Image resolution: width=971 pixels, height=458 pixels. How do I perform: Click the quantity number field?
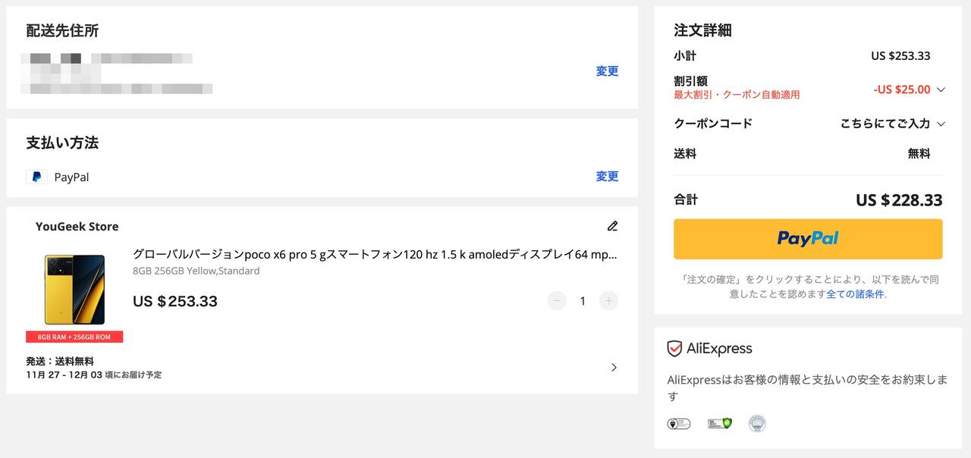583,301
